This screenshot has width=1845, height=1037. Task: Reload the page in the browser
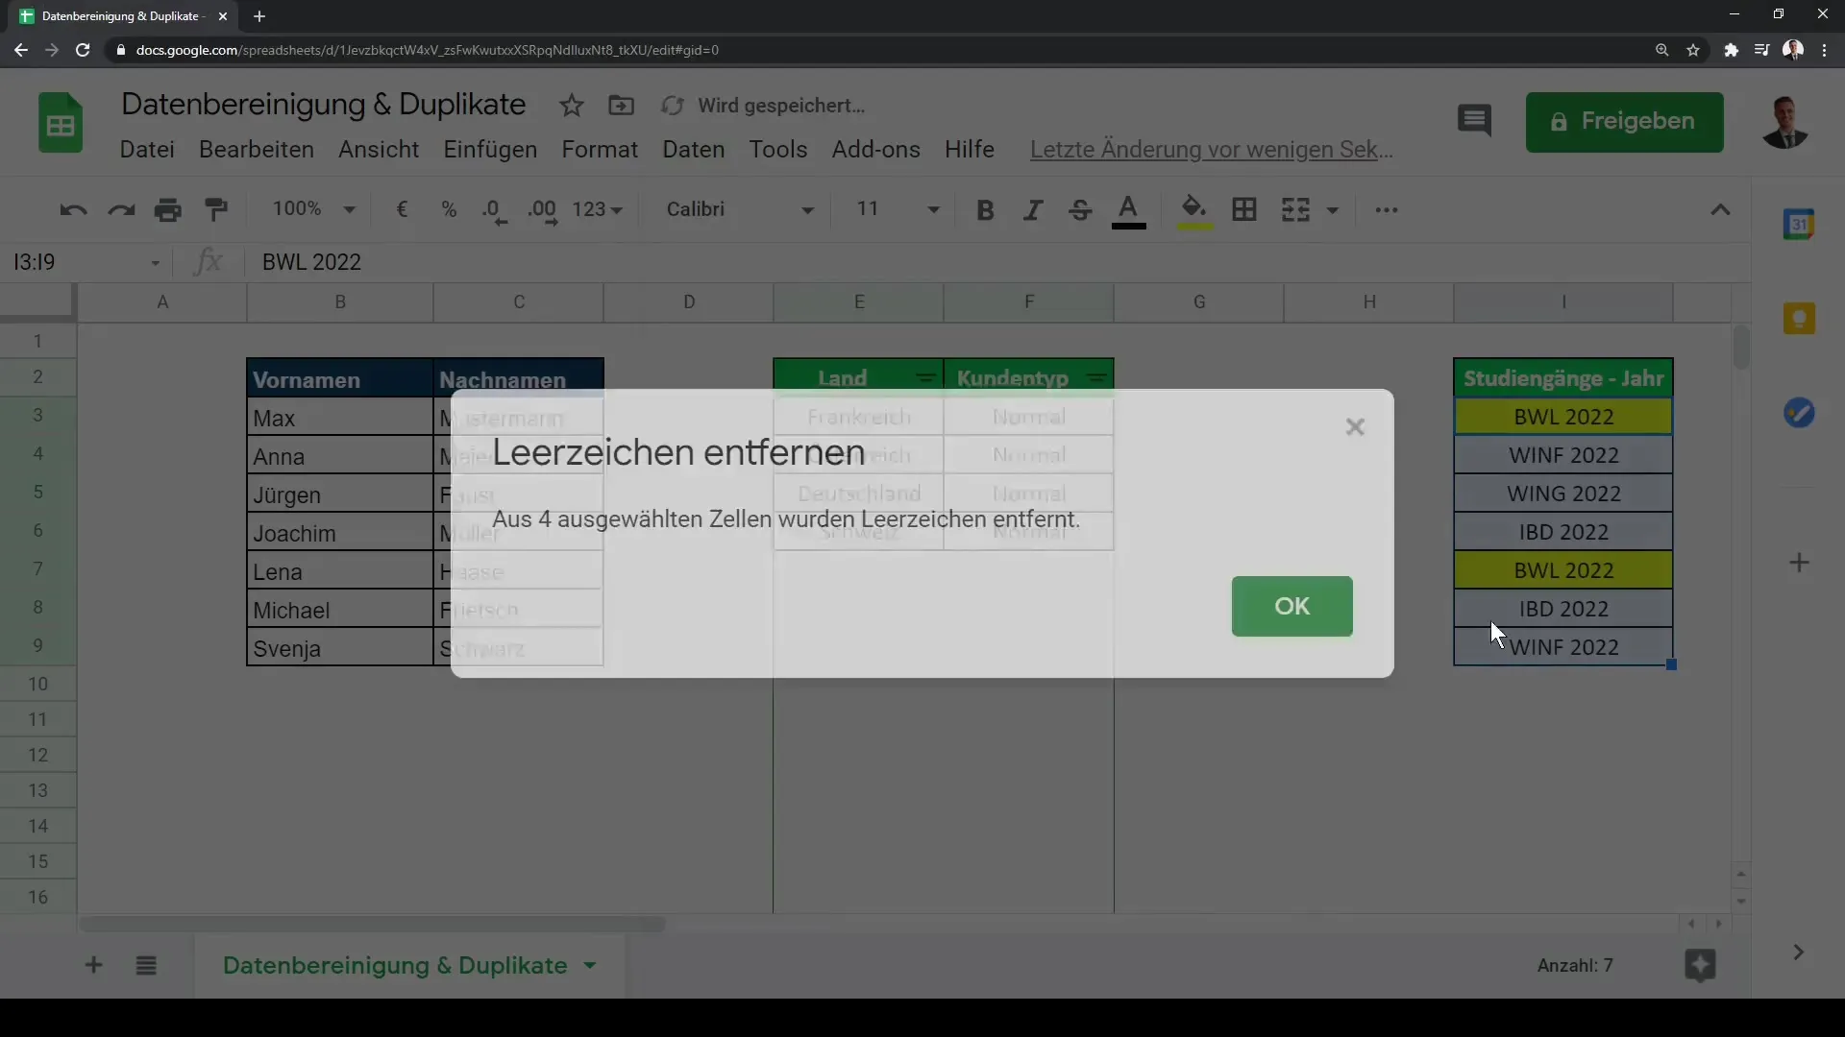pyautogui.click(x=83, y=50)
